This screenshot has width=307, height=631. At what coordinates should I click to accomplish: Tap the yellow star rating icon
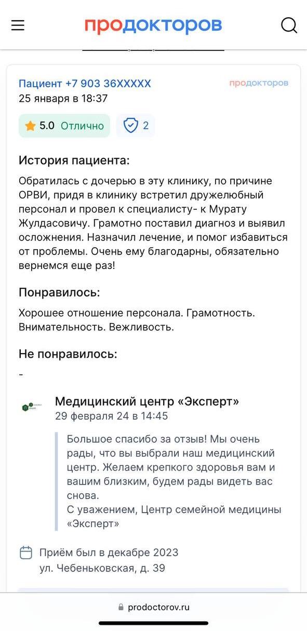point(30,126)
